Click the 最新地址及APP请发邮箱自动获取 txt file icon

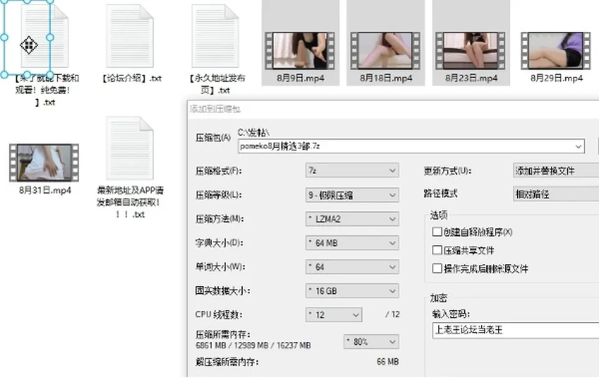pyautogui.click(x=130, y=148)
